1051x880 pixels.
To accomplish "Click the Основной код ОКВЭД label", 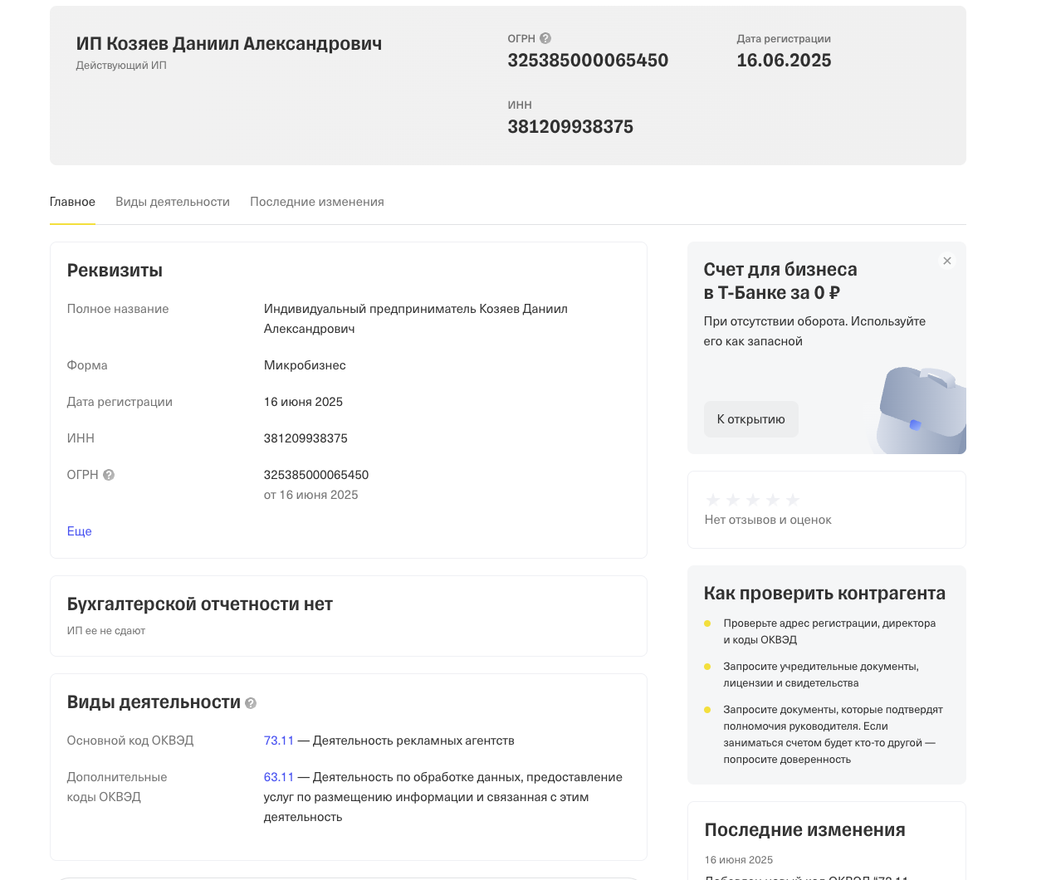I will pyautogui.click(x=130, y=741).
